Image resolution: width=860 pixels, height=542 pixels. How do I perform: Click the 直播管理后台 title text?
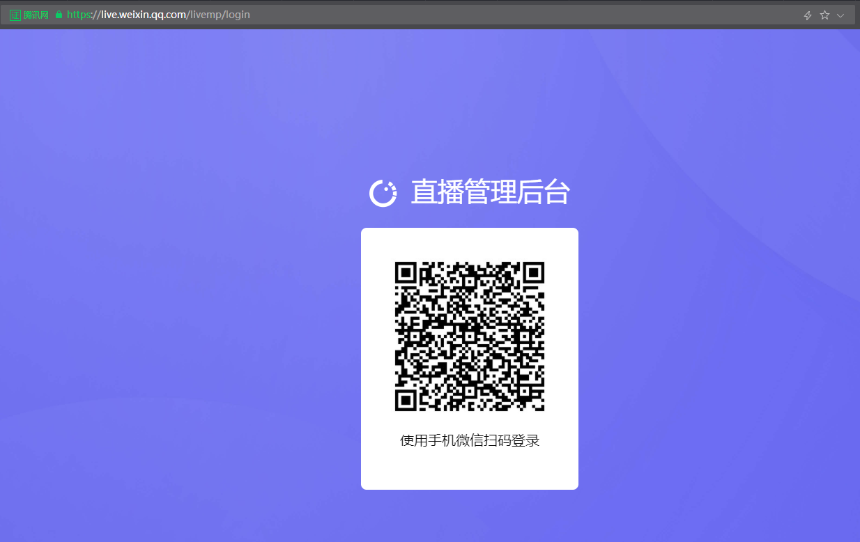click(491, 192)
